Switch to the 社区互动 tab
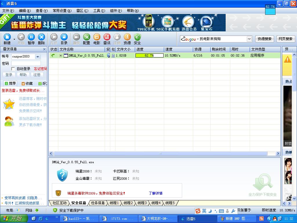The image size is (297, 223). (59, 203)
